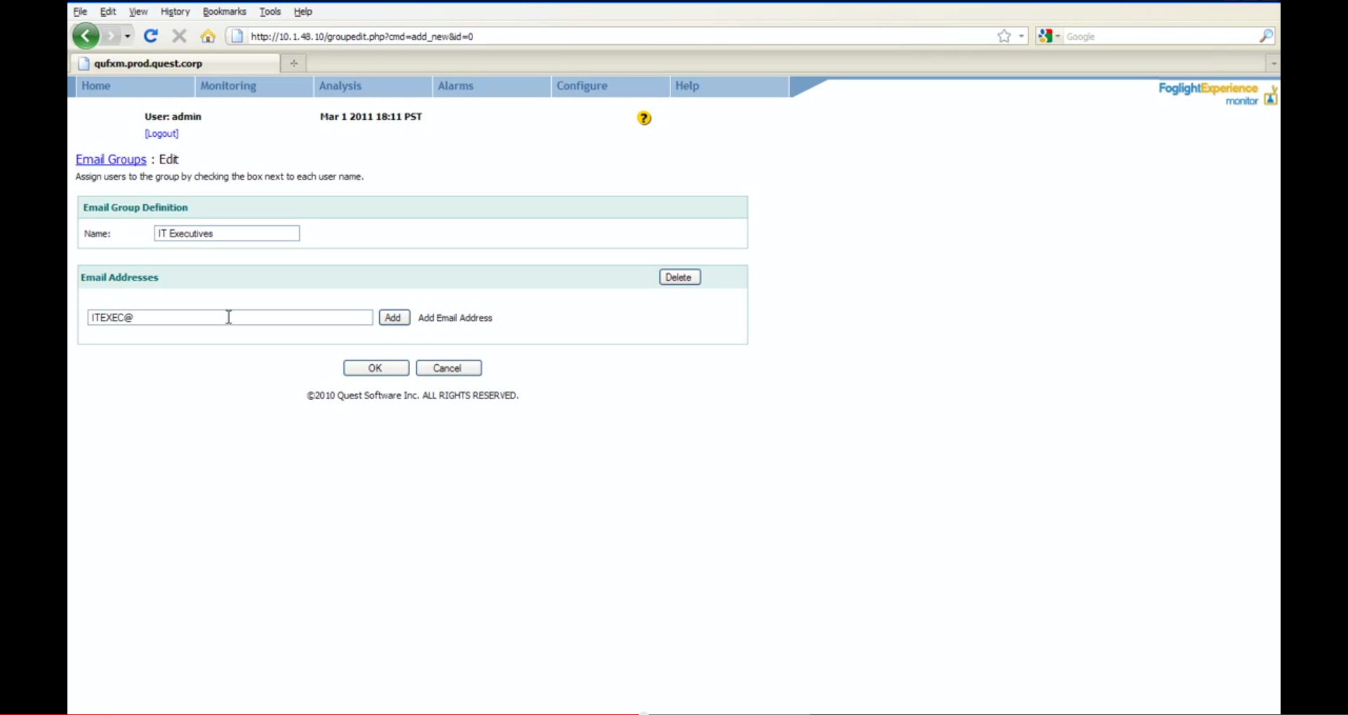The image size is (1348, 715).
Task: Click the Cancel button
Action: coord(449,368)
